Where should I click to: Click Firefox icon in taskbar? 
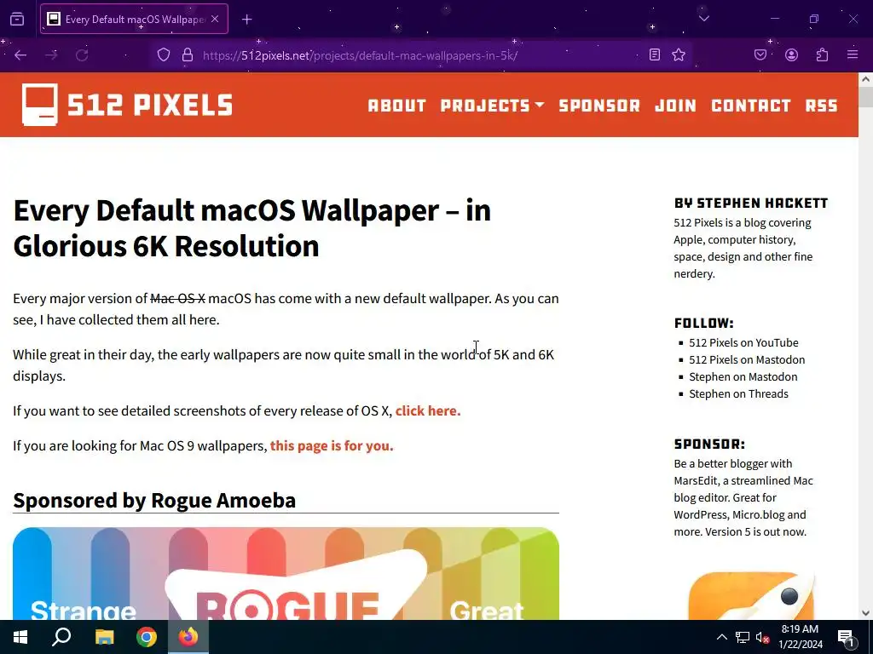188,637
